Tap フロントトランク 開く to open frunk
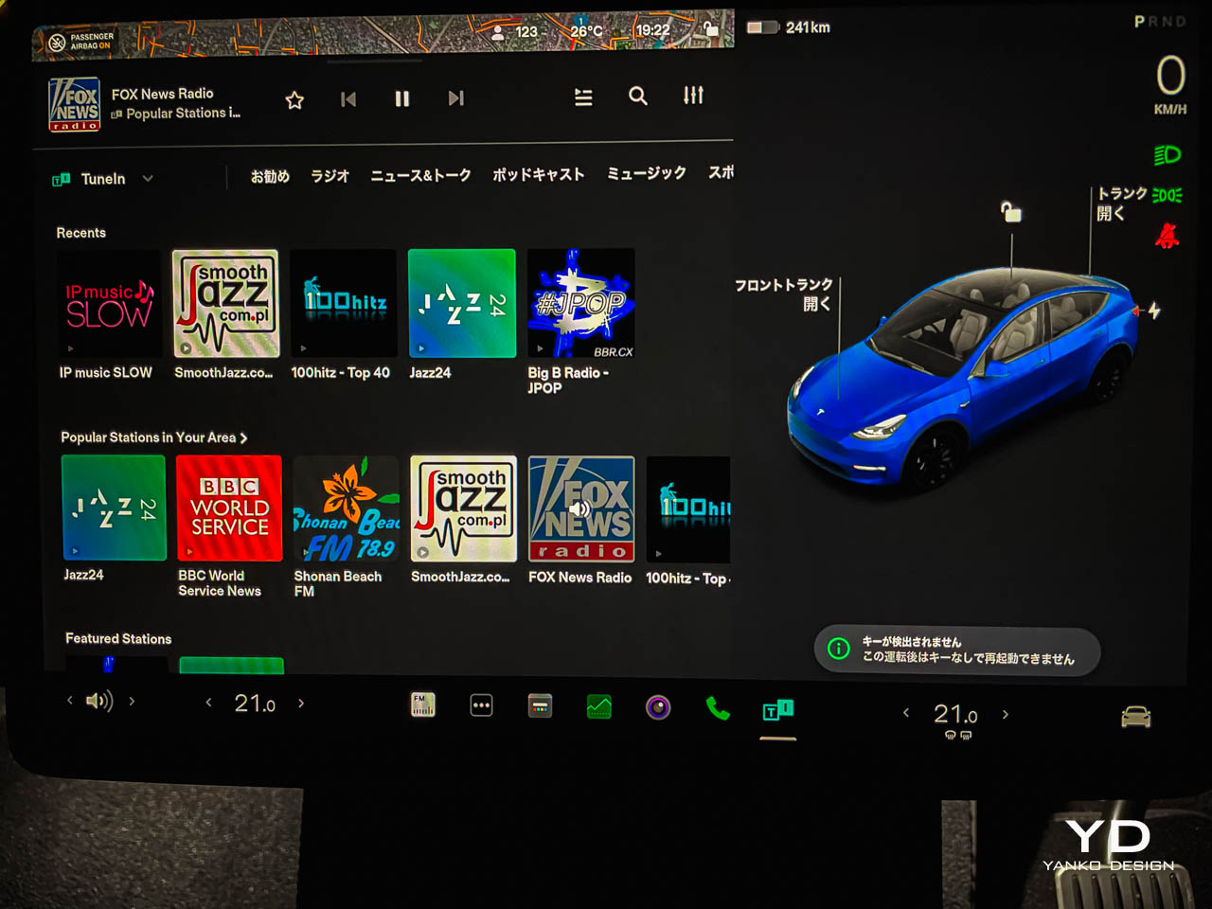The image size is (1212, 909). point(784,294)
